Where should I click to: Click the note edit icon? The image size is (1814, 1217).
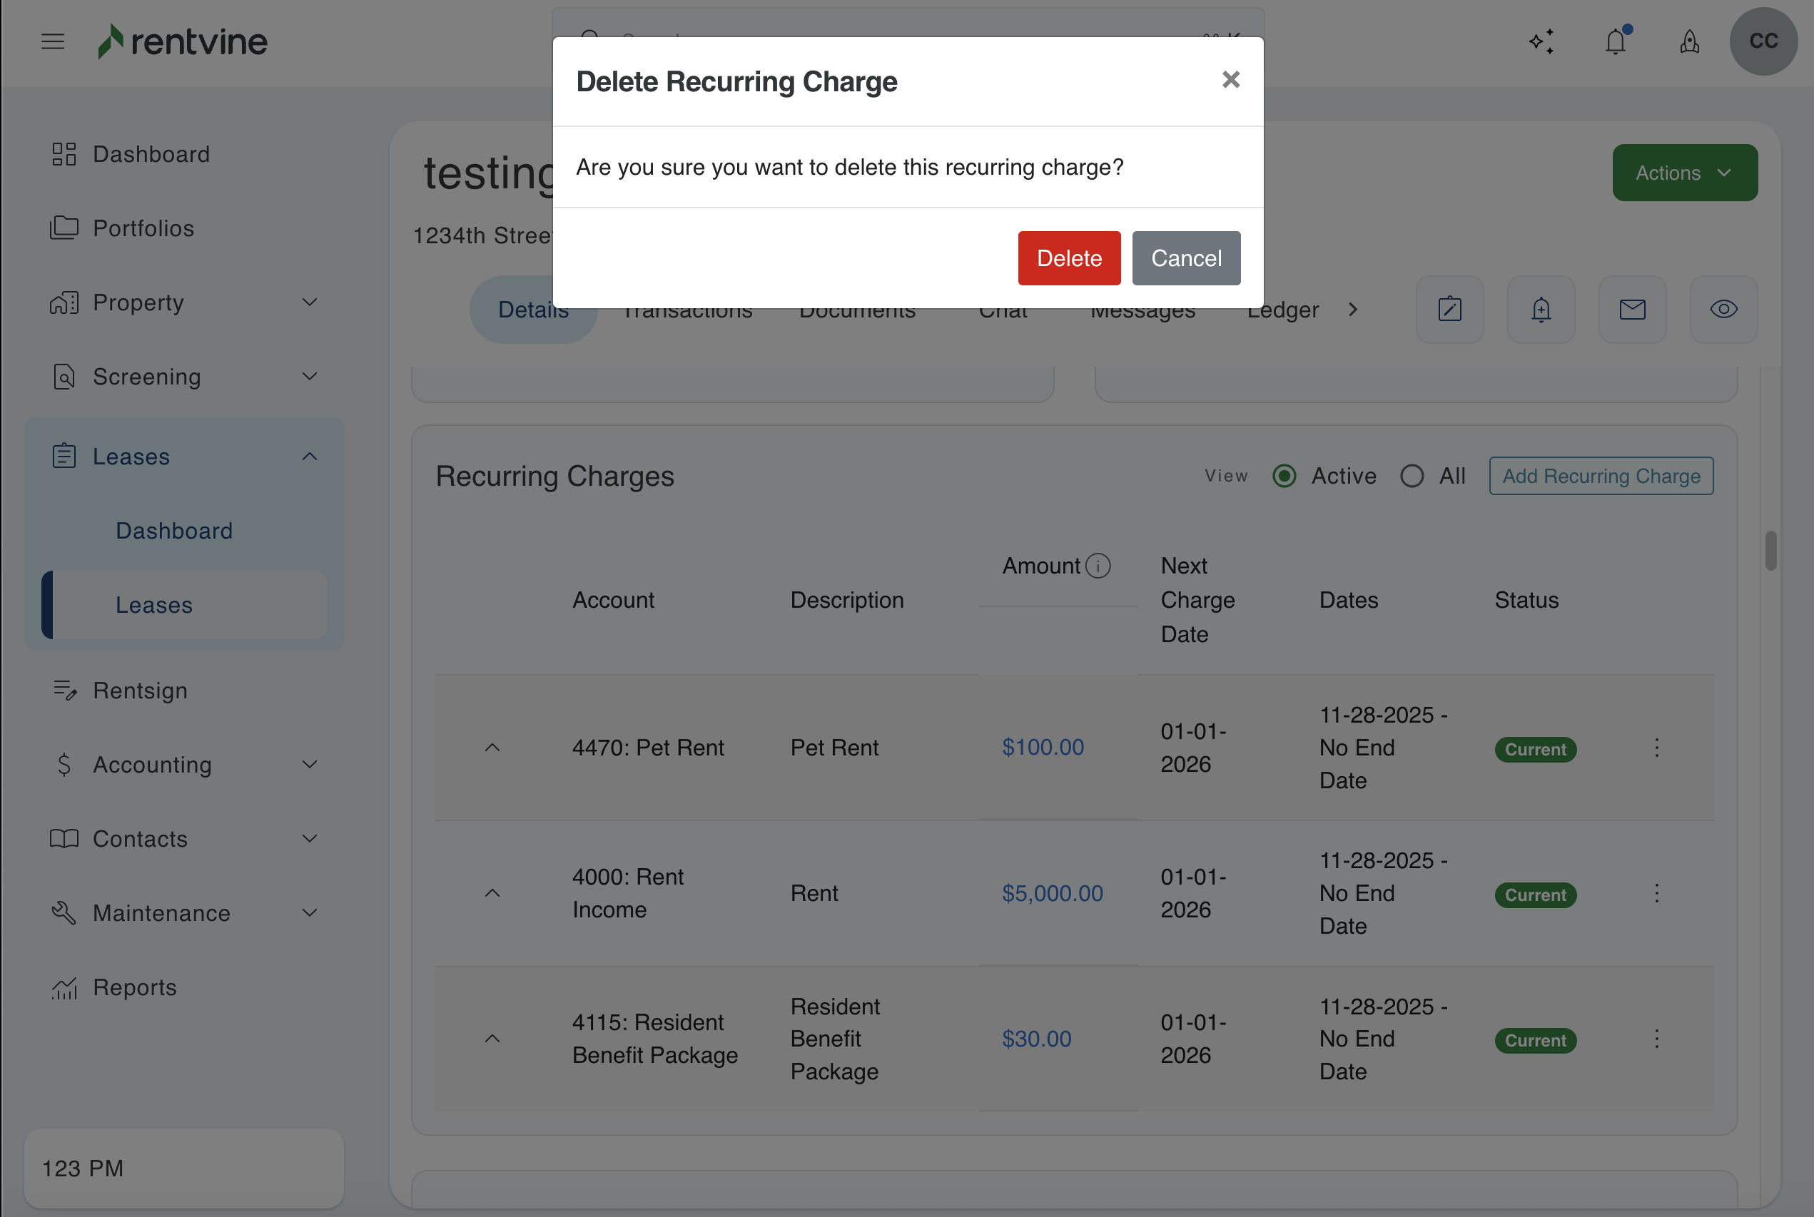pos(1449,310)
